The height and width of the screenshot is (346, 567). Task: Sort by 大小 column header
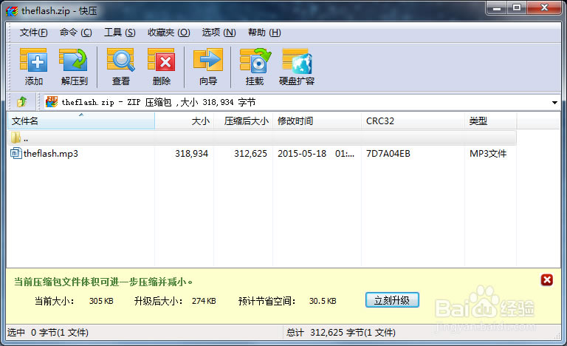coord(185,121)
